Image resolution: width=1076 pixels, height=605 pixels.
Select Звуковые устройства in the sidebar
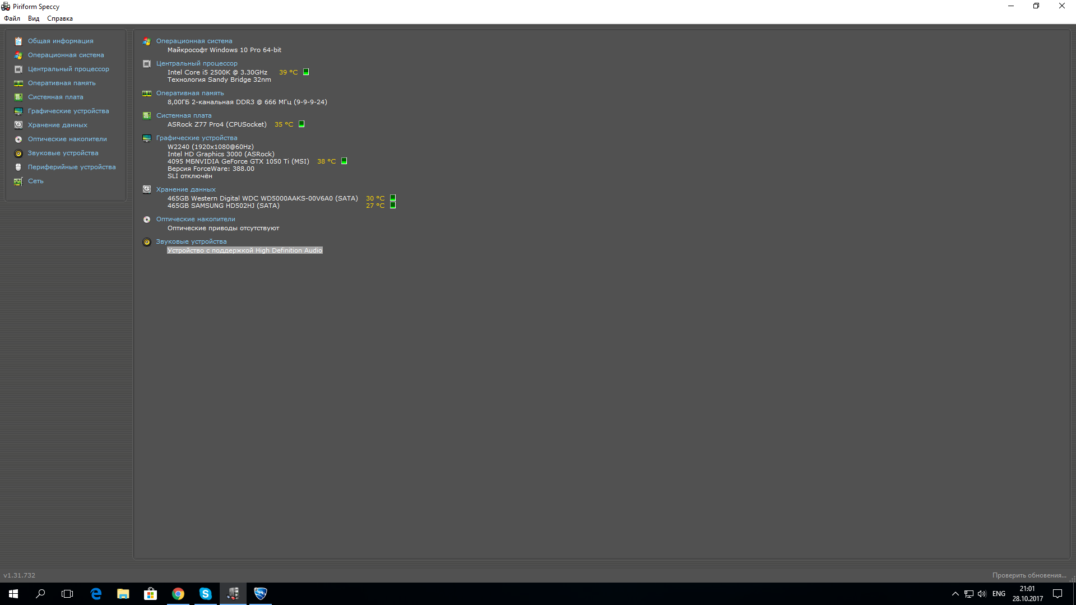tap(63, 153)
